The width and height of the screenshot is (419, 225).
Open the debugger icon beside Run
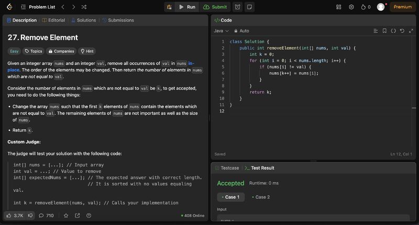(169, 7)
